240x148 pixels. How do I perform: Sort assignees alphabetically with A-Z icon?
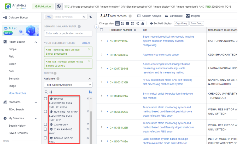51,92
